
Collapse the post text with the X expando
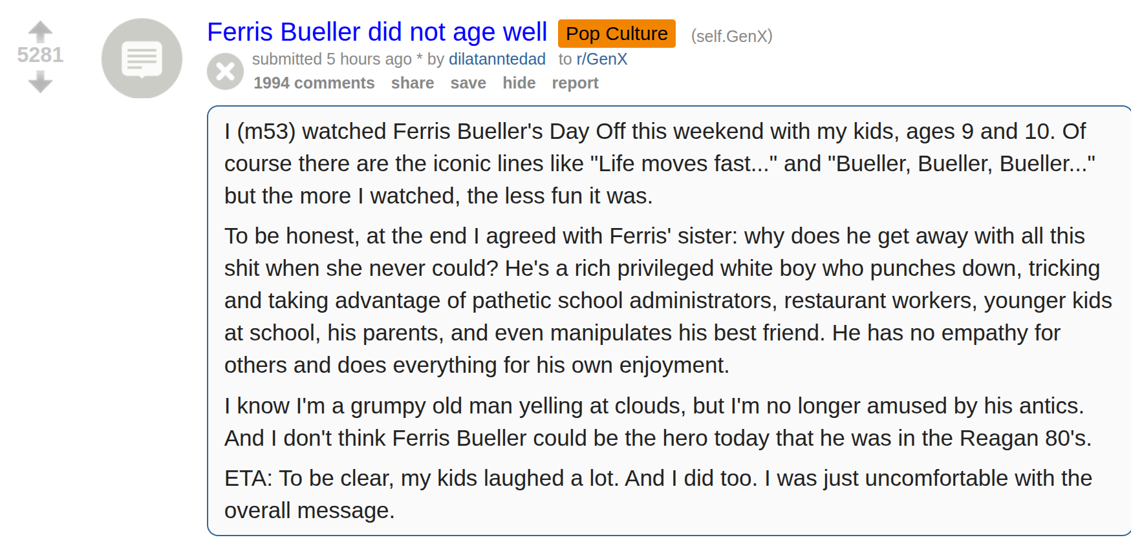click(225, 71)
